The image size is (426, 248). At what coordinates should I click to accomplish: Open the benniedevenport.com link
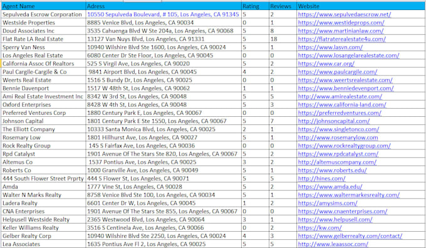(346, 88)
